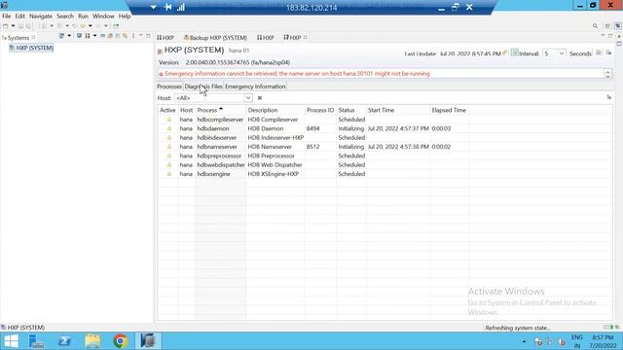Open the File menu
Image resolution: width=623 pixels, height=350 pixels.
point(7,17)
